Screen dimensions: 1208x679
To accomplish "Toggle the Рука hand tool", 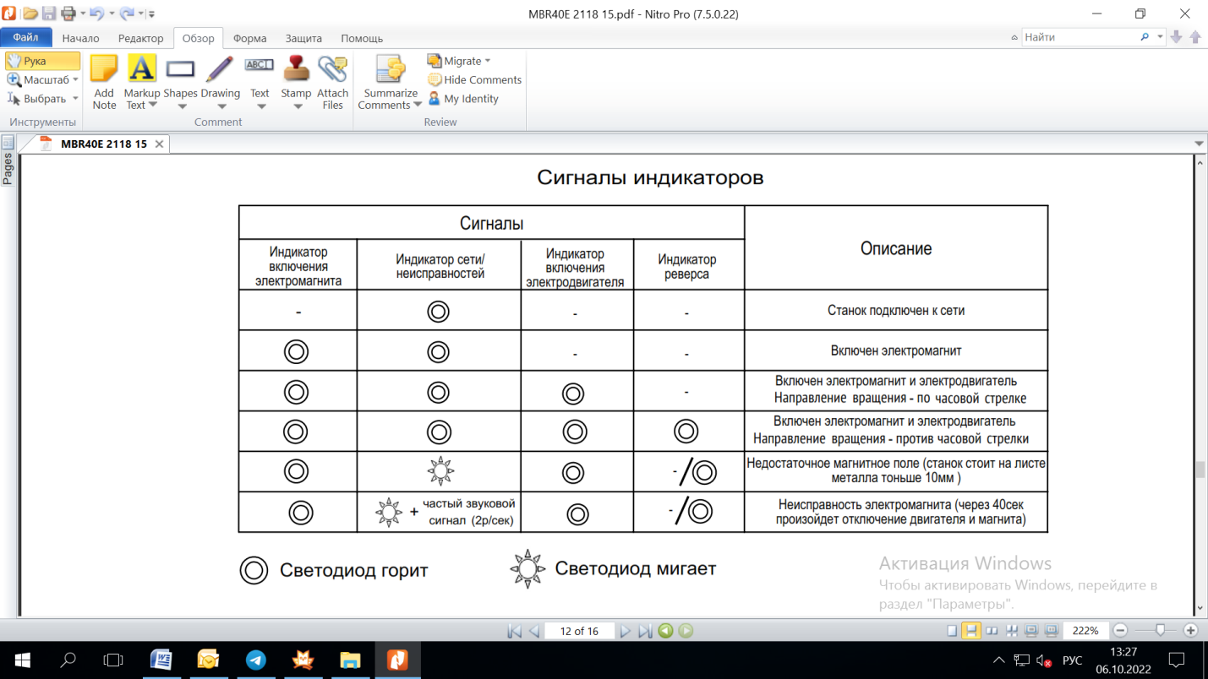I will tap(42, 61).
